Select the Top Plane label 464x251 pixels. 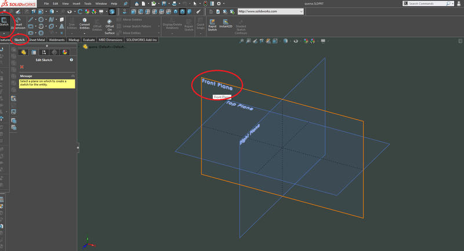[240, 106]
